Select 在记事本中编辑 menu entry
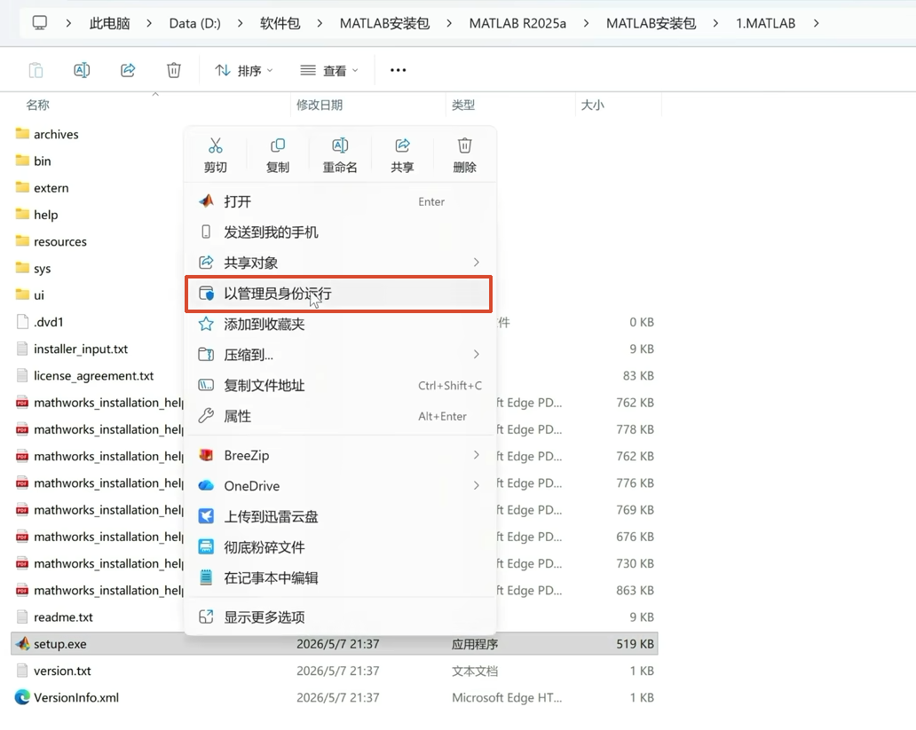This screenshot has height=730, width=916. click(x=340, y=577)
